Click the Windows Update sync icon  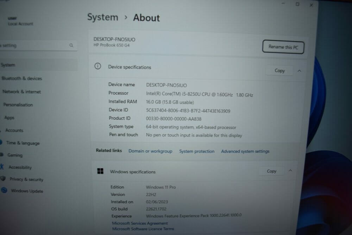point(4,190)
